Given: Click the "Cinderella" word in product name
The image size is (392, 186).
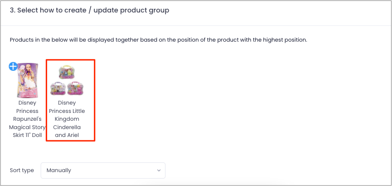Looking at the screenshot, I should click(x=67, y=127).
